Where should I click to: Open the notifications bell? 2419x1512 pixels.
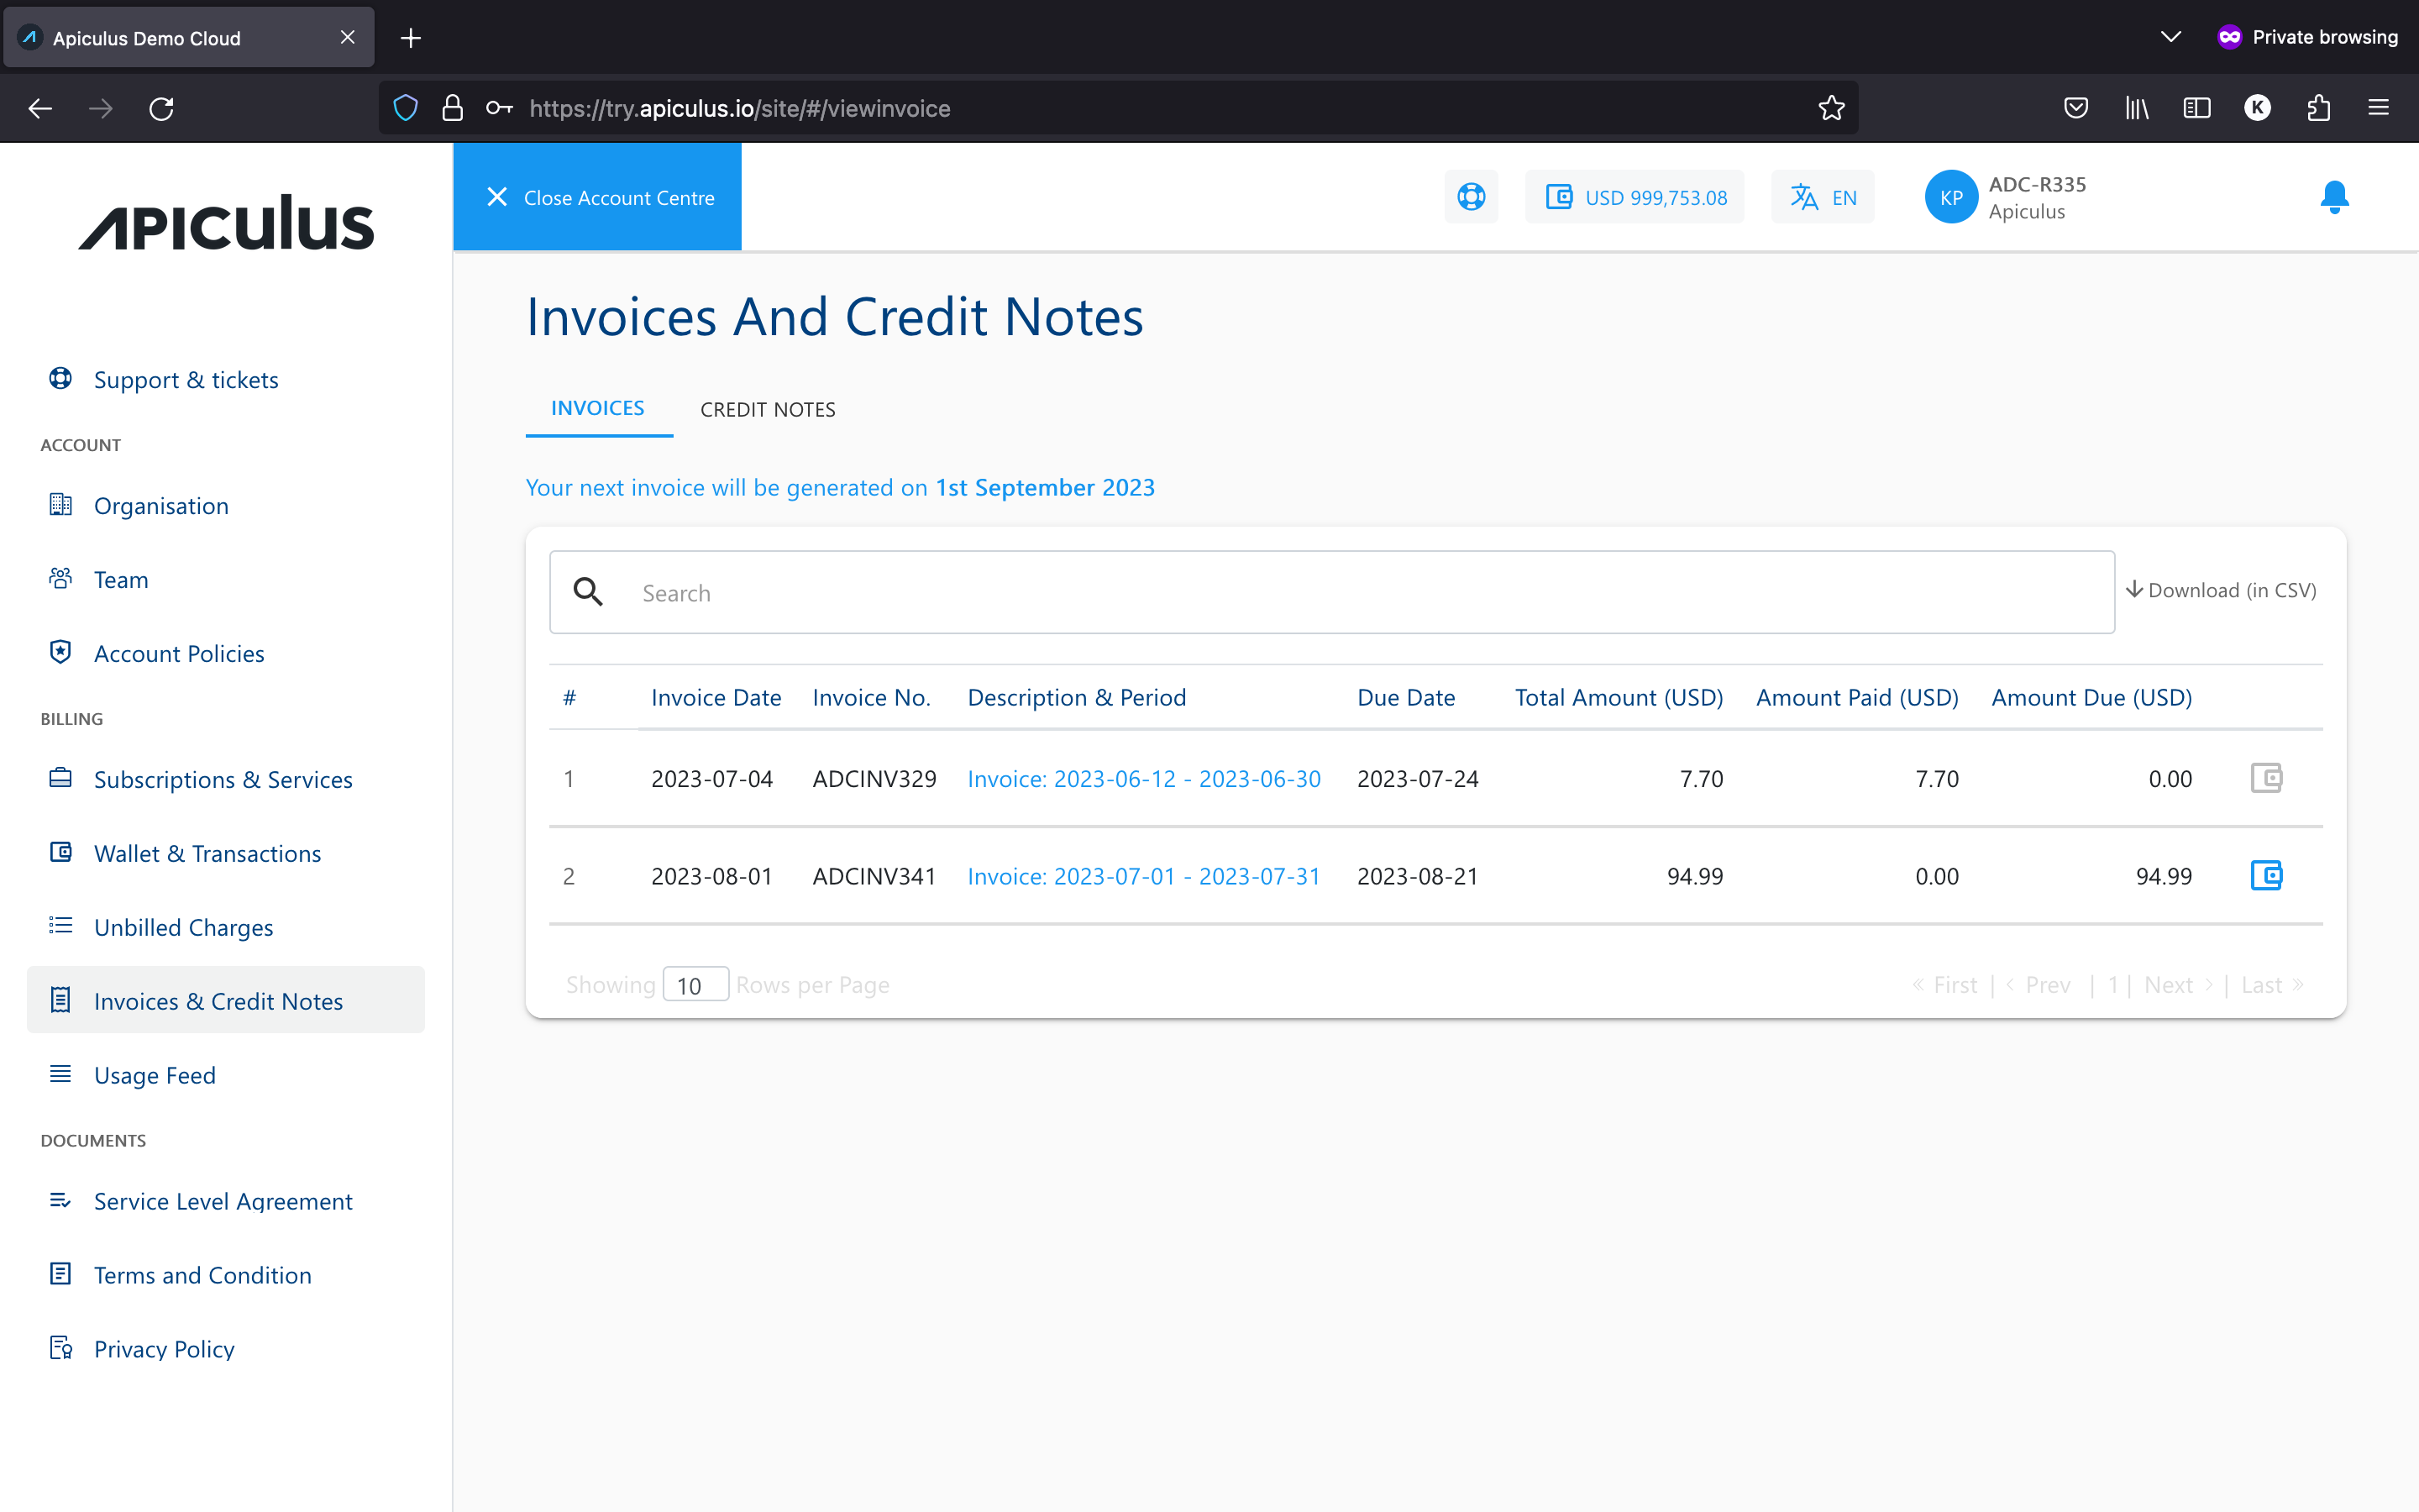(2333, 196)
